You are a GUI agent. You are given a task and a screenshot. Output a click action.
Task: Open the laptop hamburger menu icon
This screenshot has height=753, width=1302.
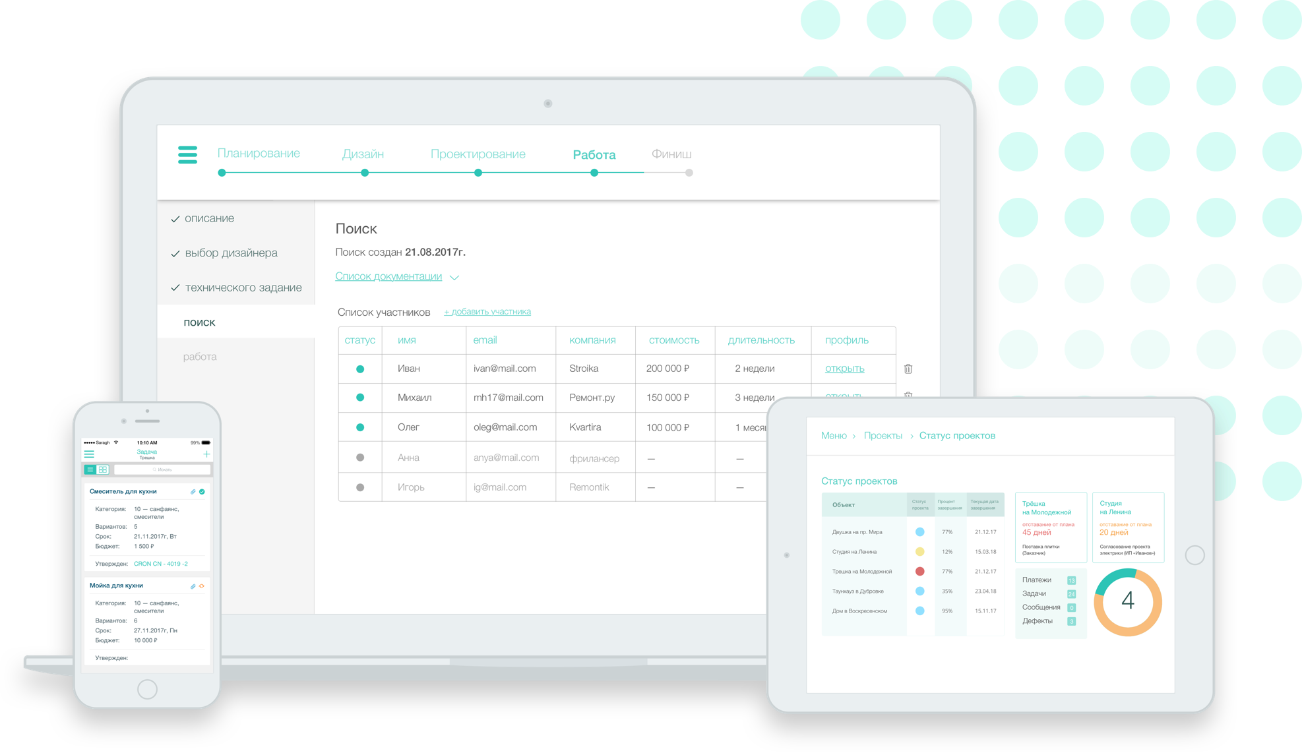[187, 155]
